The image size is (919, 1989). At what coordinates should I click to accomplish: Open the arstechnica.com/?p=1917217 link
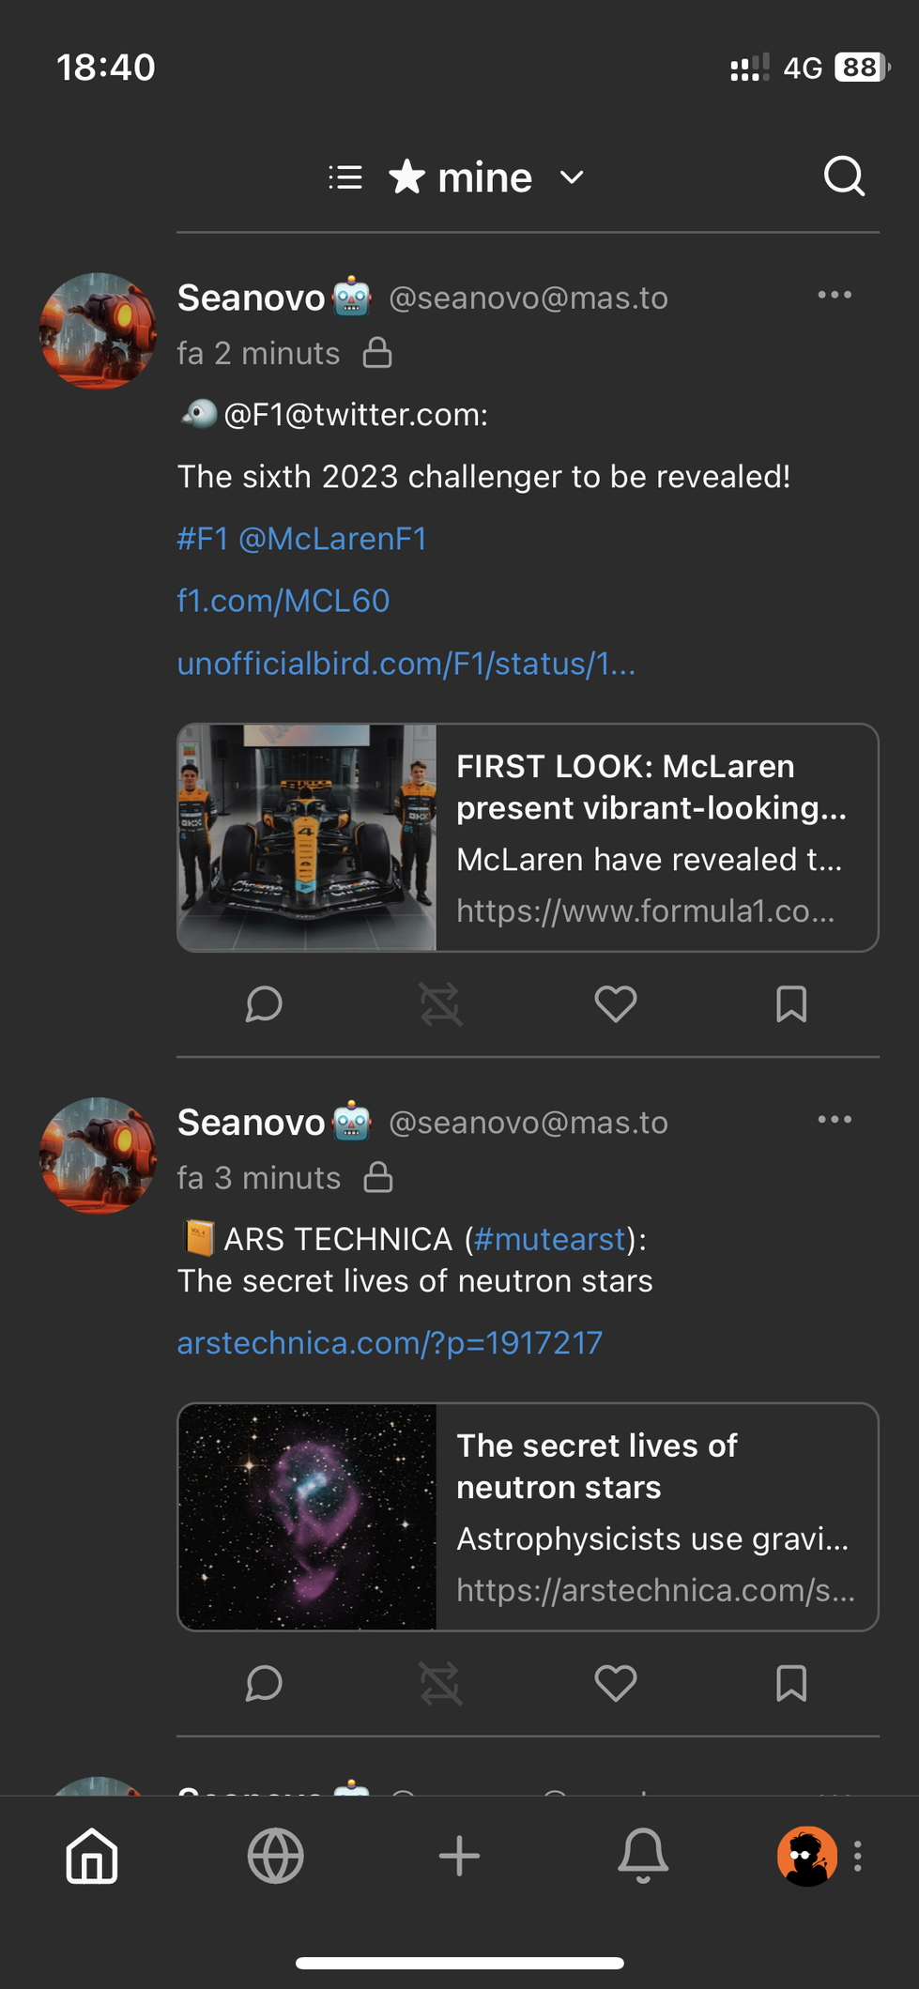click(390, 1343)
